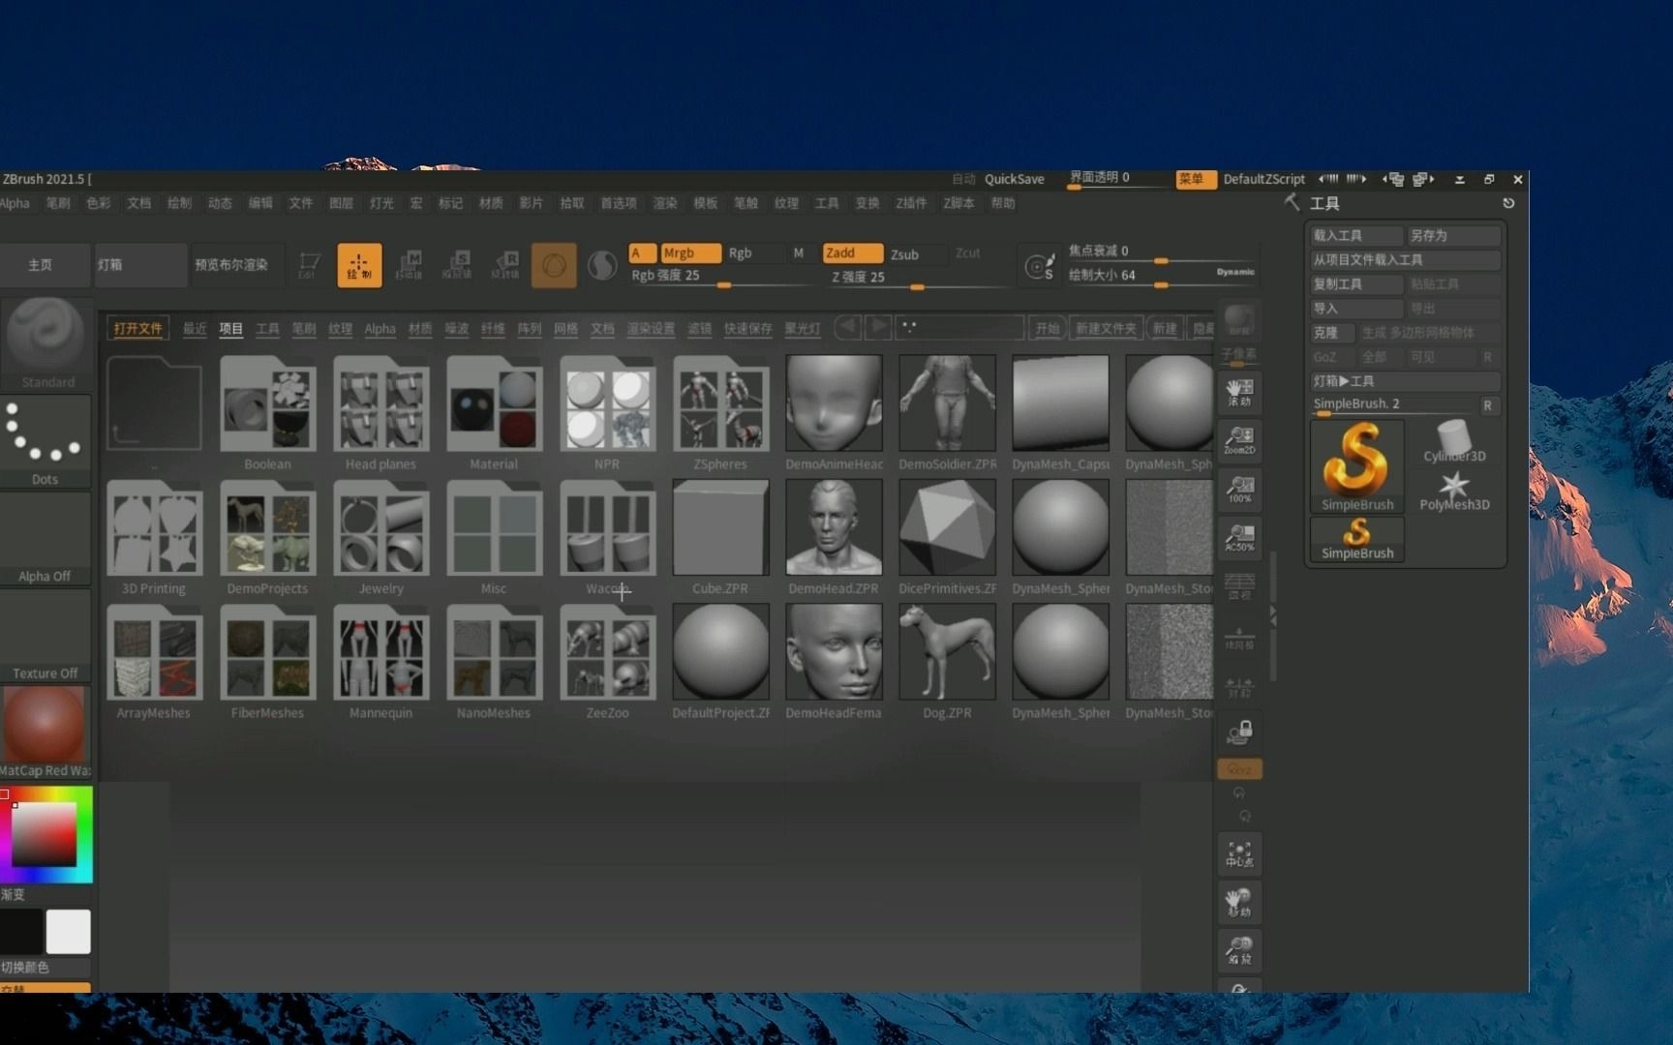Switch to the 笔刷 lightbox tab

(x=304, y=329)
